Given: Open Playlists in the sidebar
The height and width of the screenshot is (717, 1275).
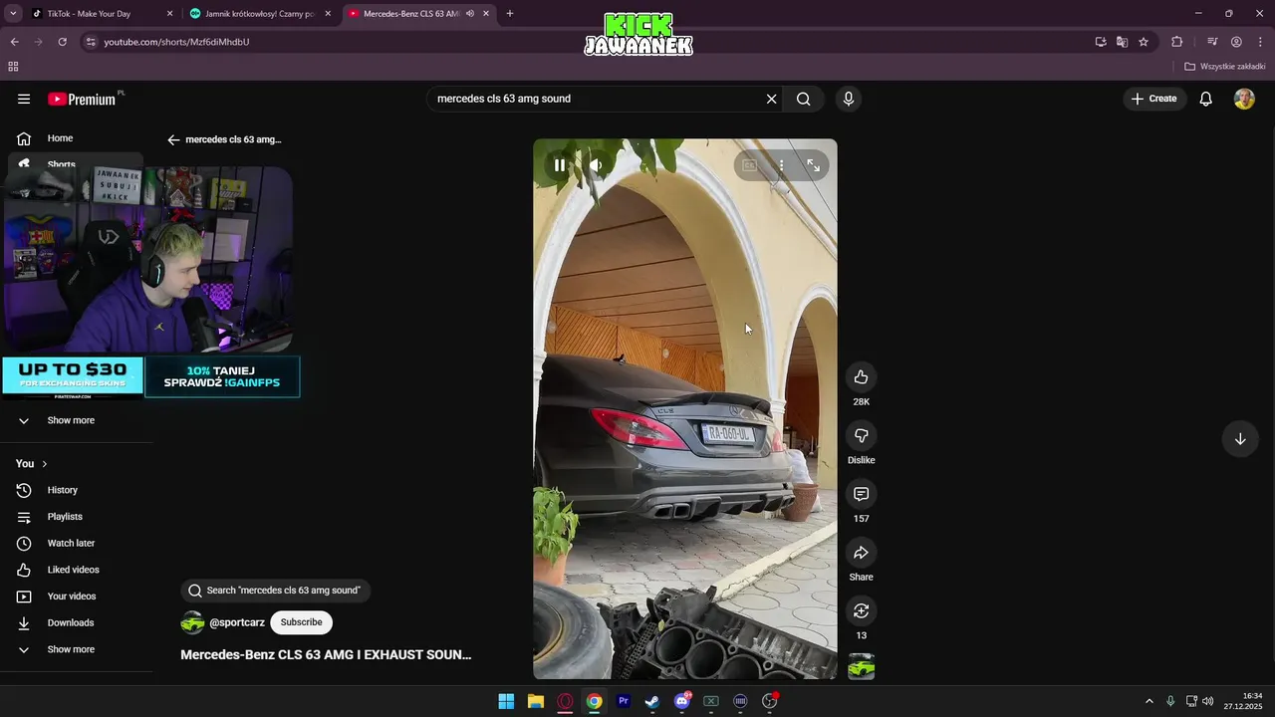Looking at the screenshot, I should click(78, 517).
